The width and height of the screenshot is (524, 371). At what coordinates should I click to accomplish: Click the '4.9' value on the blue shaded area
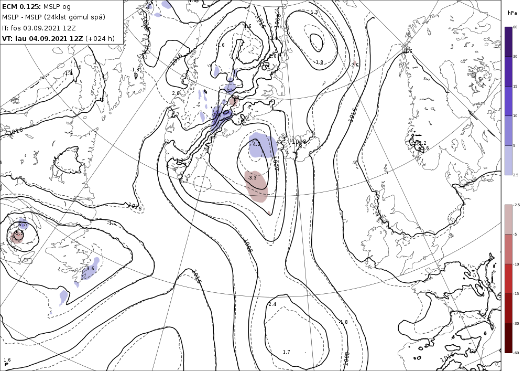coord(257,144)
